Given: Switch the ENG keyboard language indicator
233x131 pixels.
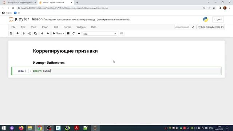Looking at the screenshot, I should 211,128.
